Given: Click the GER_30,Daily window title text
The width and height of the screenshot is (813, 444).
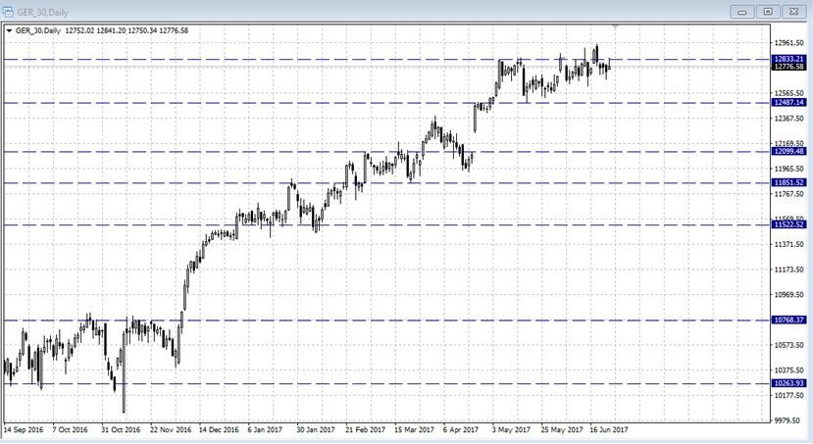Looking at the screenshot, I should 40,11.
